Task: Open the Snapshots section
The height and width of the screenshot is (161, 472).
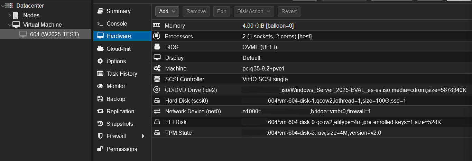Action: pos(119,124)
